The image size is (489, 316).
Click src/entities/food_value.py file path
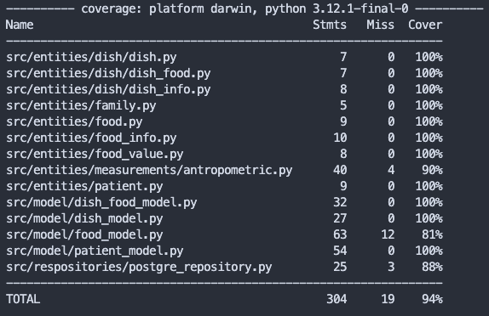click(95, 155)
